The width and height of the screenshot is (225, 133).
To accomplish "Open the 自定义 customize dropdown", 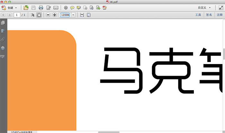I will [204, 8].
